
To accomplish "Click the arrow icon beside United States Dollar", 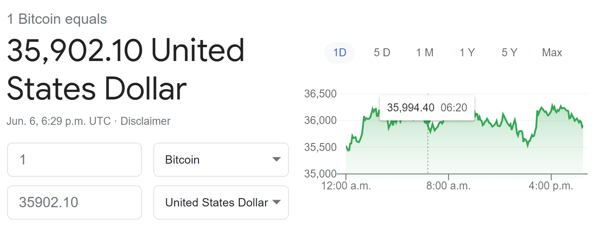I will [277, 202].
